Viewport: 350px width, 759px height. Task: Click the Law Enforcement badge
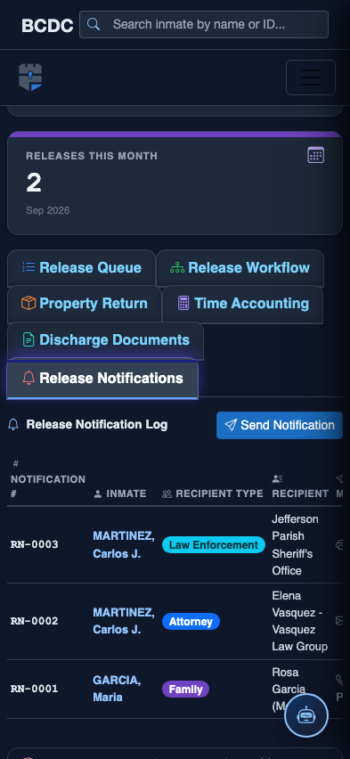tap(214, 545)
